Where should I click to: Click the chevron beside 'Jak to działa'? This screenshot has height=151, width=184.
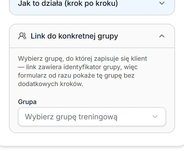(x=162, y=3)
